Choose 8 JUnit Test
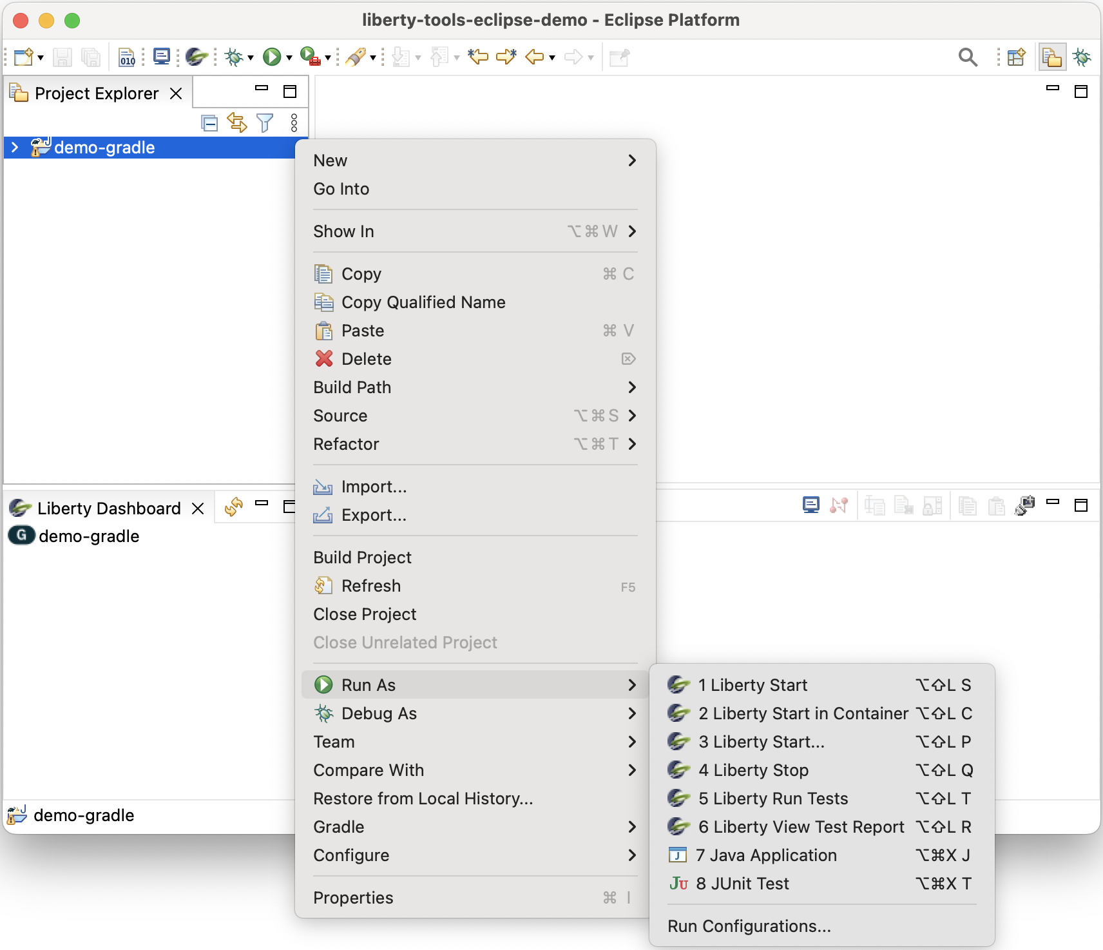This screenshot has height=950, width=1103. 821,884
